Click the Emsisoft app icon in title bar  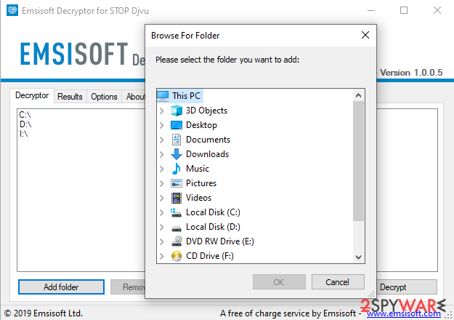point(12,10)
